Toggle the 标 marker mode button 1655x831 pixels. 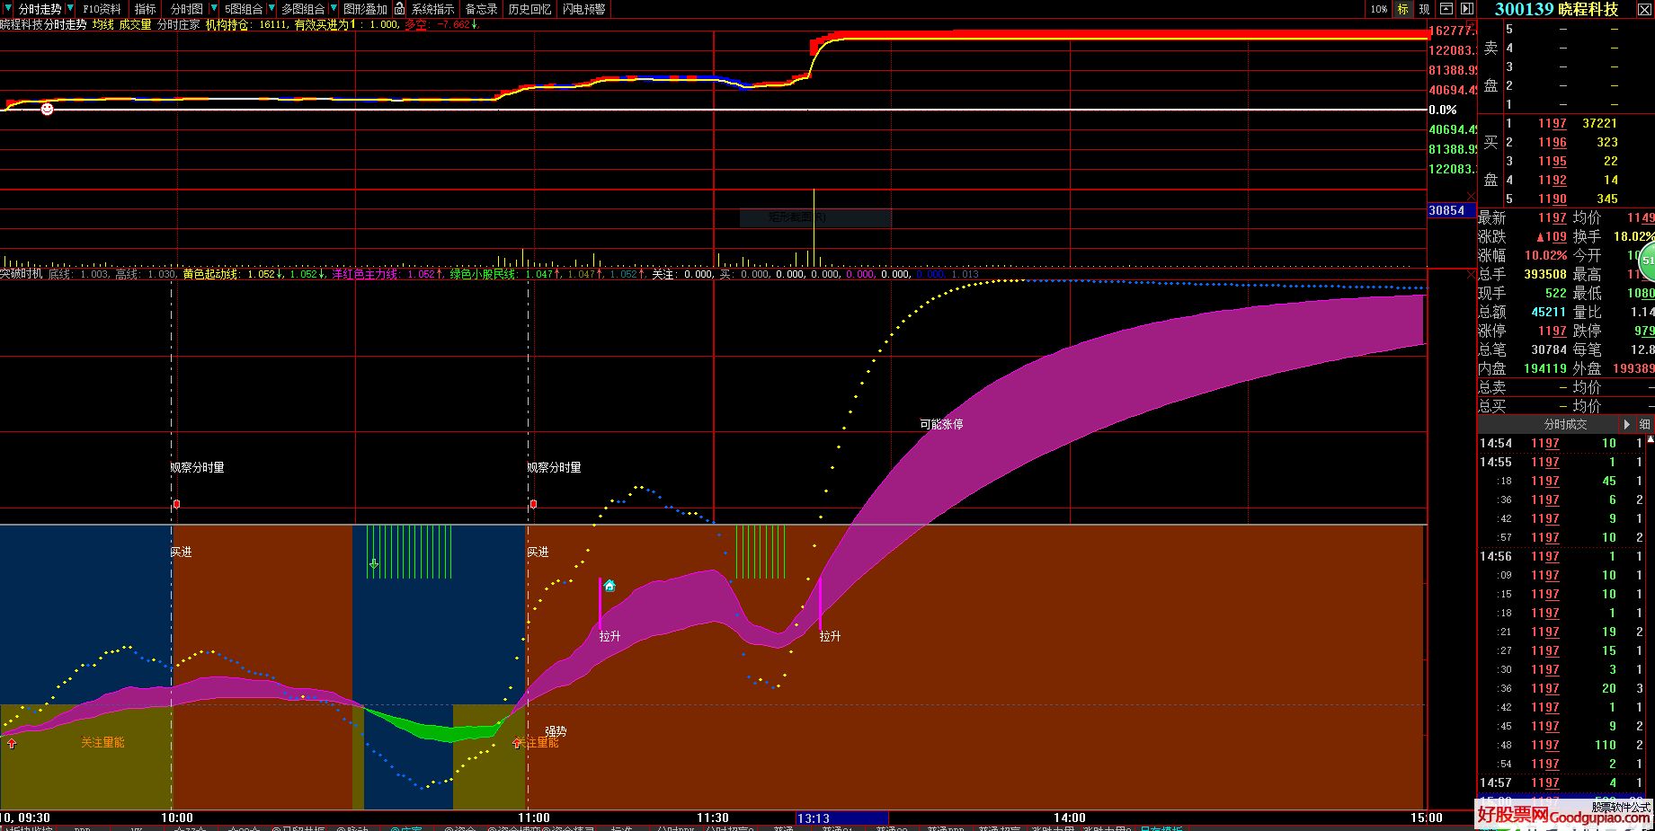click(x=1402, y=9)
